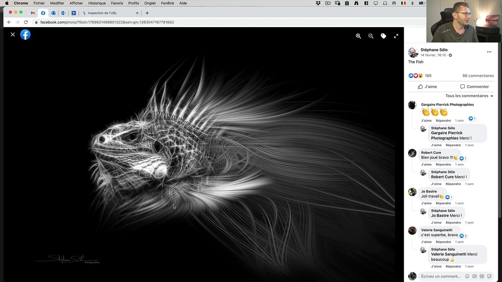Open the Historique menu
This screenshot has height=282, width=502.
tap(97, 3)
